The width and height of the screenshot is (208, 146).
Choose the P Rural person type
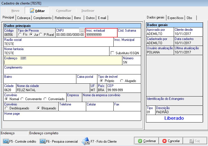(41, 34)
